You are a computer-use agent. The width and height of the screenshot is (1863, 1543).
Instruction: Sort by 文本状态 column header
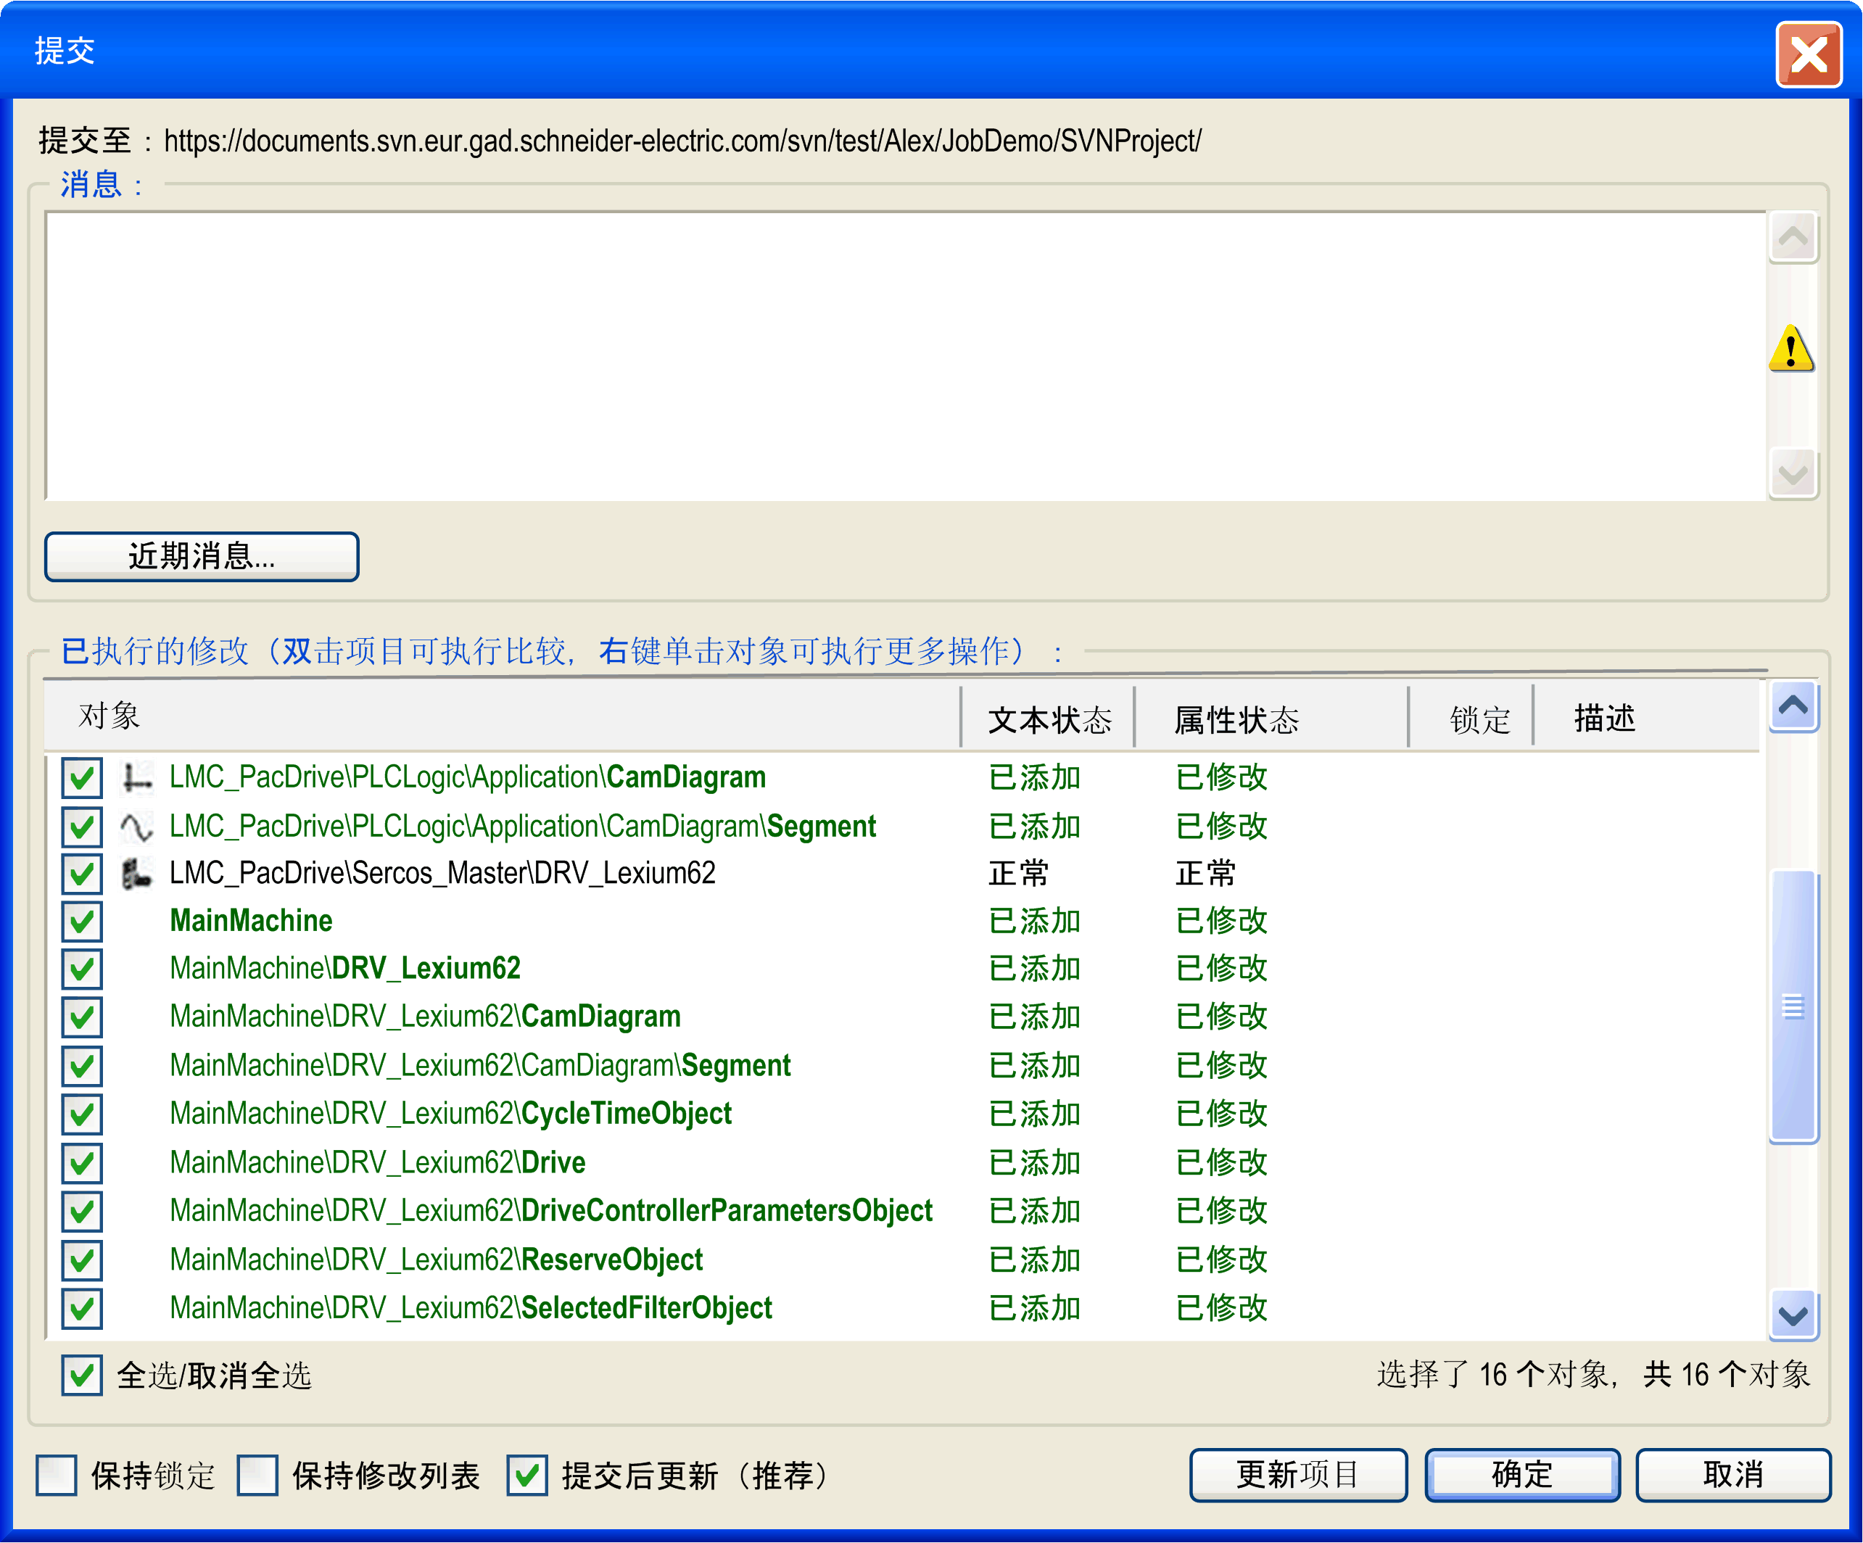point(1049,719)
